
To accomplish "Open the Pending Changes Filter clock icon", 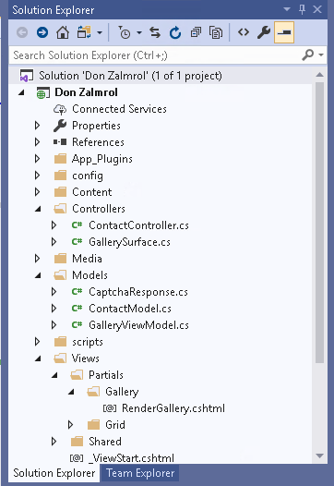I will [125, 32].
